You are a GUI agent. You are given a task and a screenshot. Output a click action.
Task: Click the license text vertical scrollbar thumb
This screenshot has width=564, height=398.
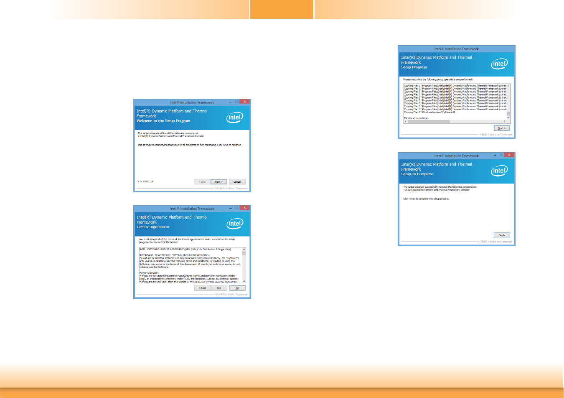pos(244,253)
